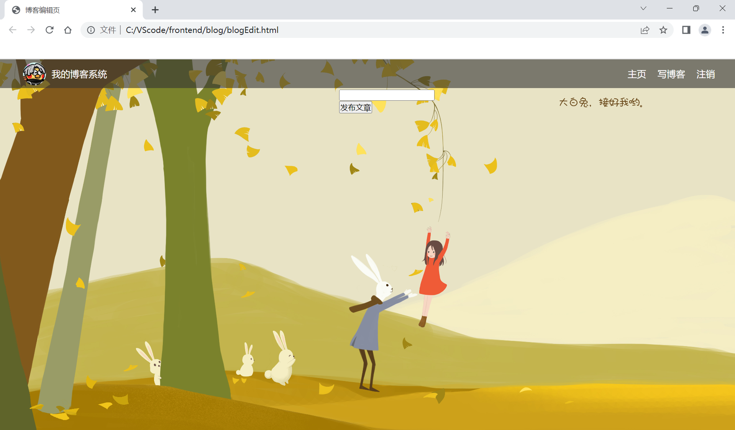This screenshot has height=430, width=735.
Task: Open the 写博客 link
Action: pos(671,74)
